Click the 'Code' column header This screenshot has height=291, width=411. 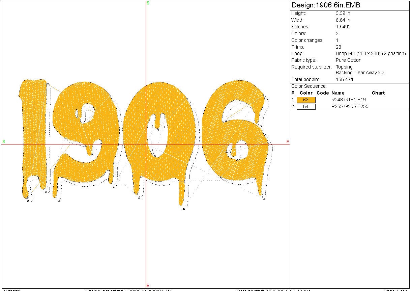[323, 93]
